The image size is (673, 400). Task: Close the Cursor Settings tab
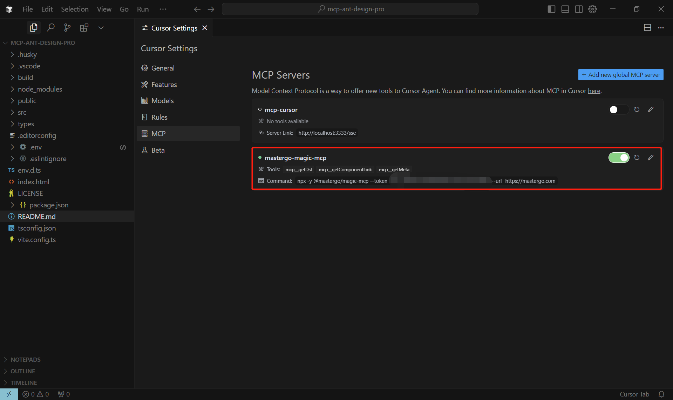point(205,28)
